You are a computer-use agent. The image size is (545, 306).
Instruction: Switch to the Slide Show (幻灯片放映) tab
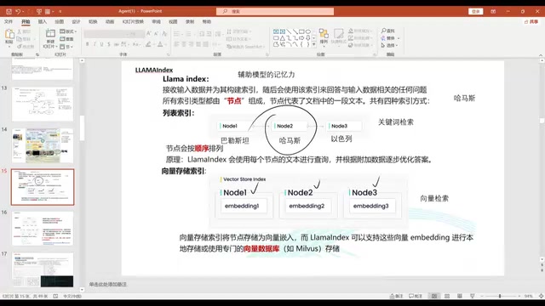[x=133, y=21]
